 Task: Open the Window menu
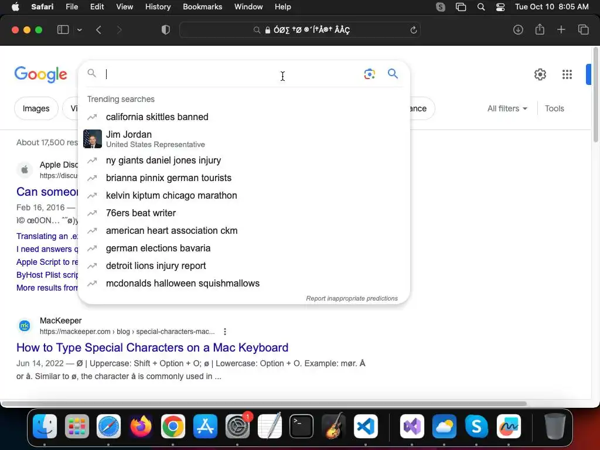(248, 6)
